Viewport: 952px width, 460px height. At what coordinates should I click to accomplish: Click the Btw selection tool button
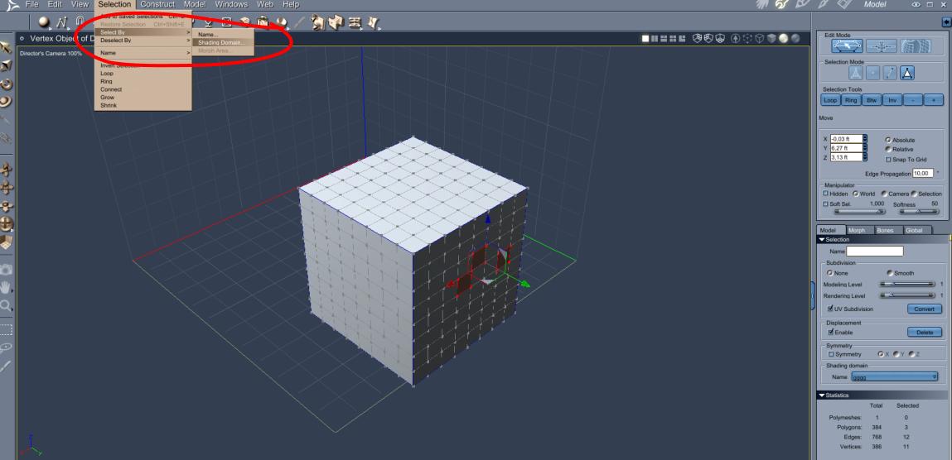[872, 100]
